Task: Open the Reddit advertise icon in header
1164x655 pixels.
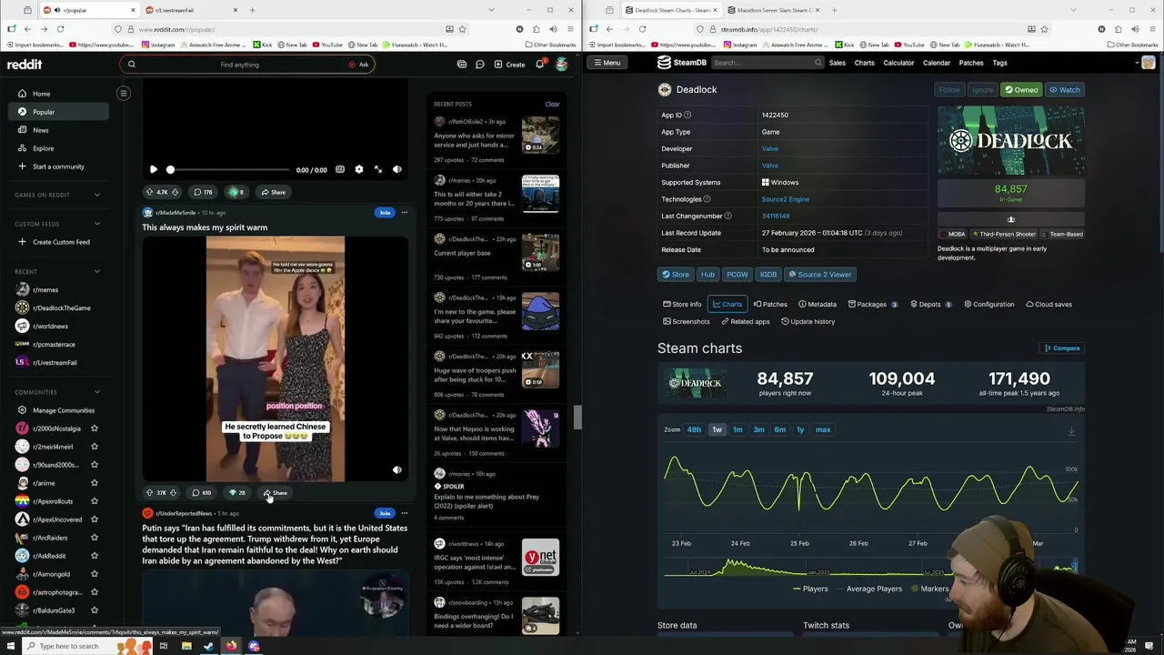Action: 462,65
